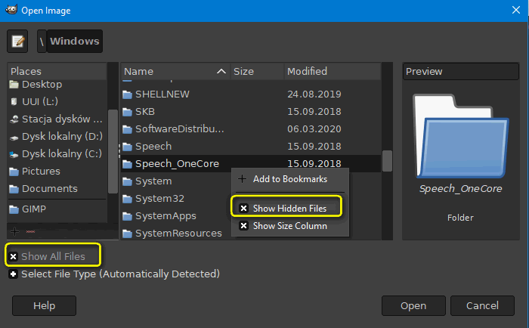Sort by the Modified column header
The width and height of the screenshot is (529, 328).
coord(333,71)
